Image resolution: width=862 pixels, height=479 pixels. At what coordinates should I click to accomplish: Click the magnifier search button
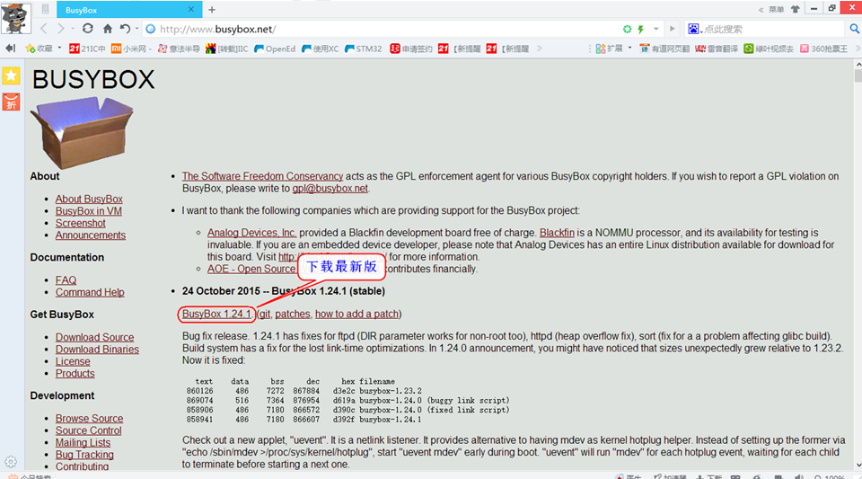coord(854,29)
